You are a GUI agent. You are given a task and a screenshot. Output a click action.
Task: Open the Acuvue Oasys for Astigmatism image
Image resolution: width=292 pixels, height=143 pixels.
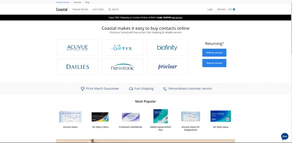(x=190, y=116)
